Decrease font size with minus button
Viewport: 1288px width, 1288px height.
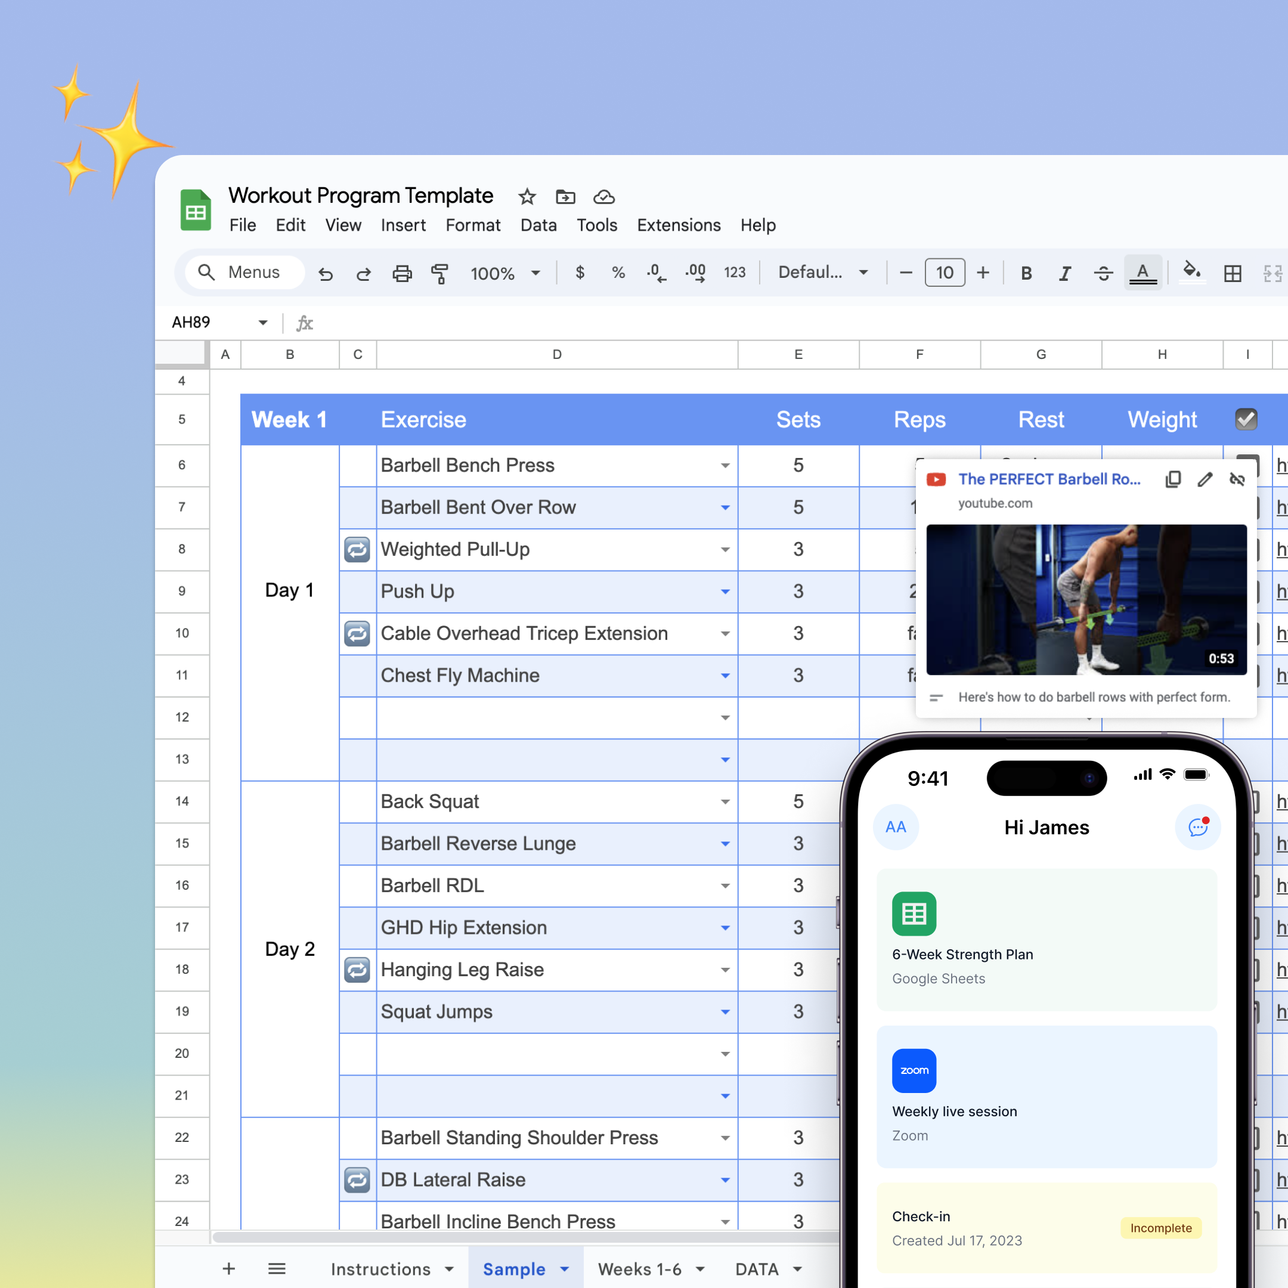(x=905, y=273)
